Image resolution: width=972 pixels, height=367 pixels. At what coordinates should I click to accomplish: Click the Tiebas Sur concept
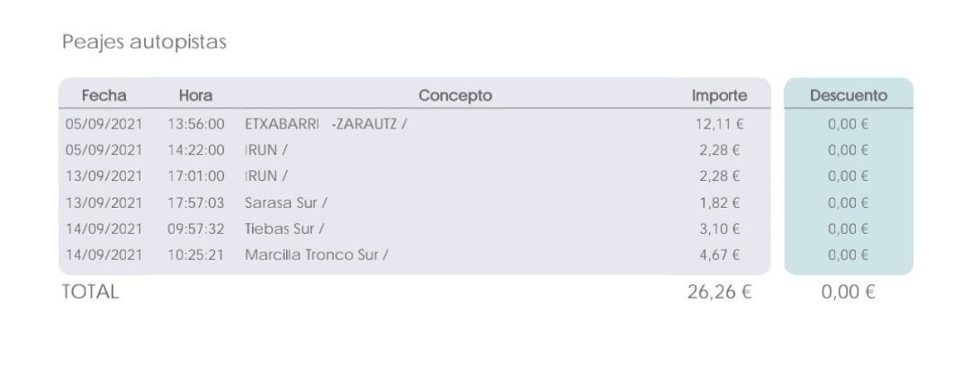(283, 228)
